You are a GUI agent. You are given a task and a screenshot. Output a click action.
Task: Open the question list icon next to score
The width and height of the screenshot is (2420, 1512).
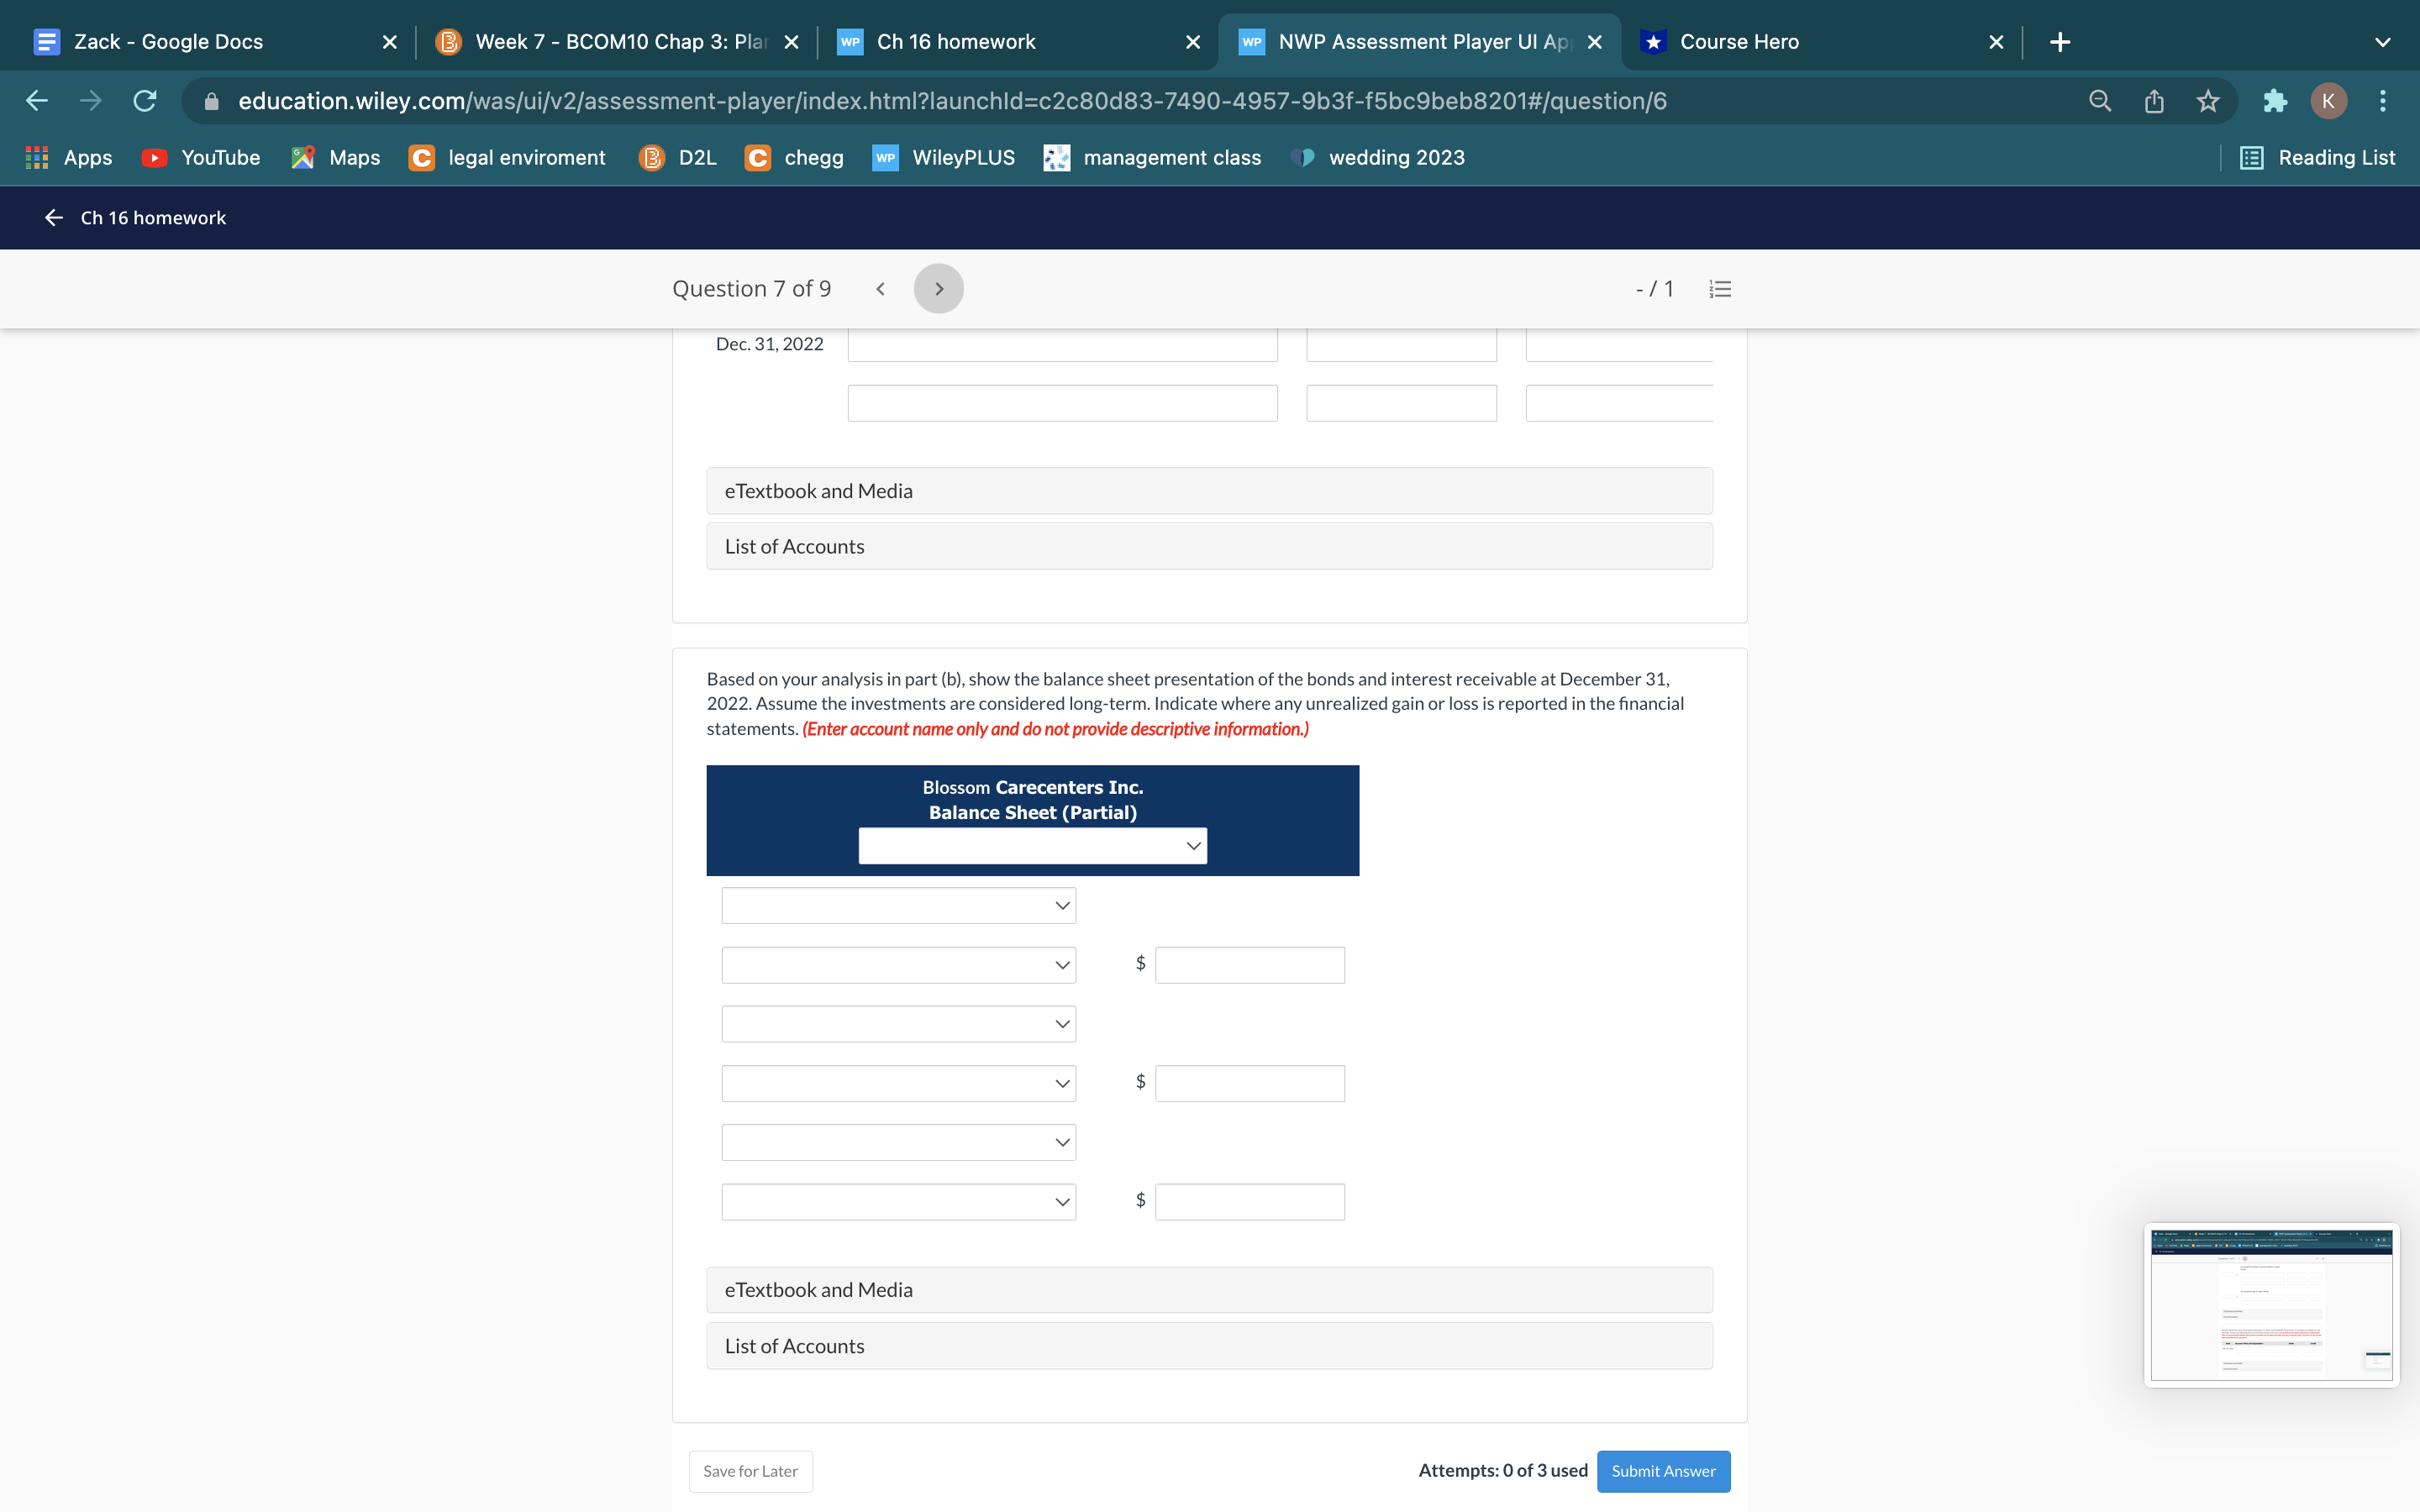pos(1720,289)
